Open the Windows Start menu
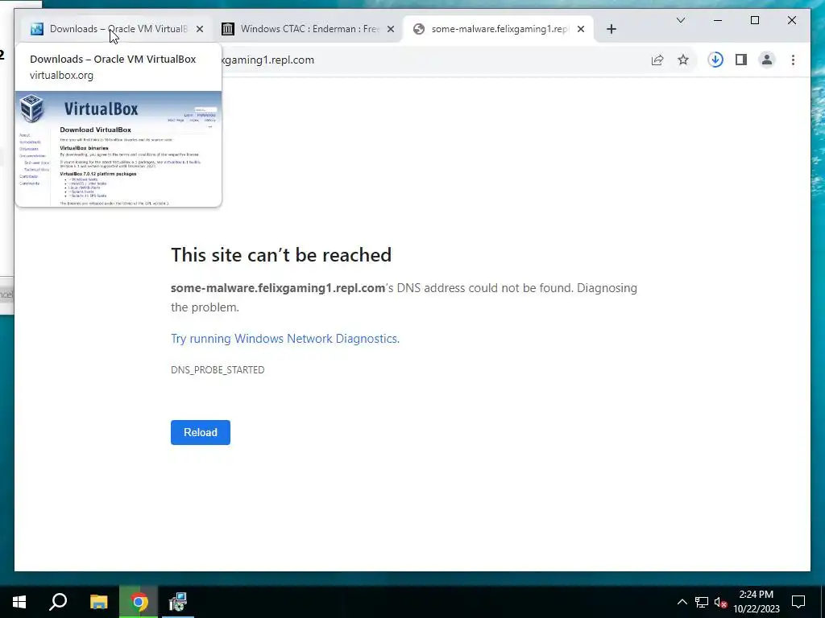 [19, 602]
